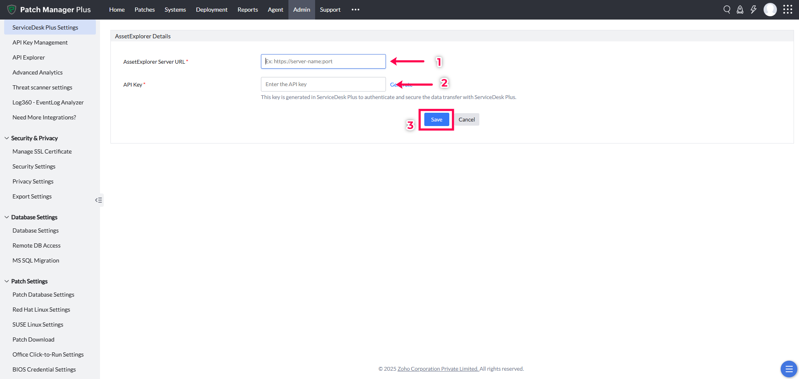
Task: Open the Patches tab
Action: (145, 10)
